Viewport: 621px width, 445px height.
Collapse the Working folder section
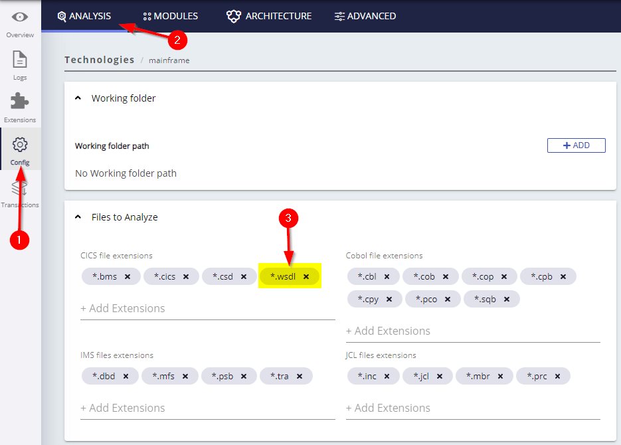tap(78, 98)
